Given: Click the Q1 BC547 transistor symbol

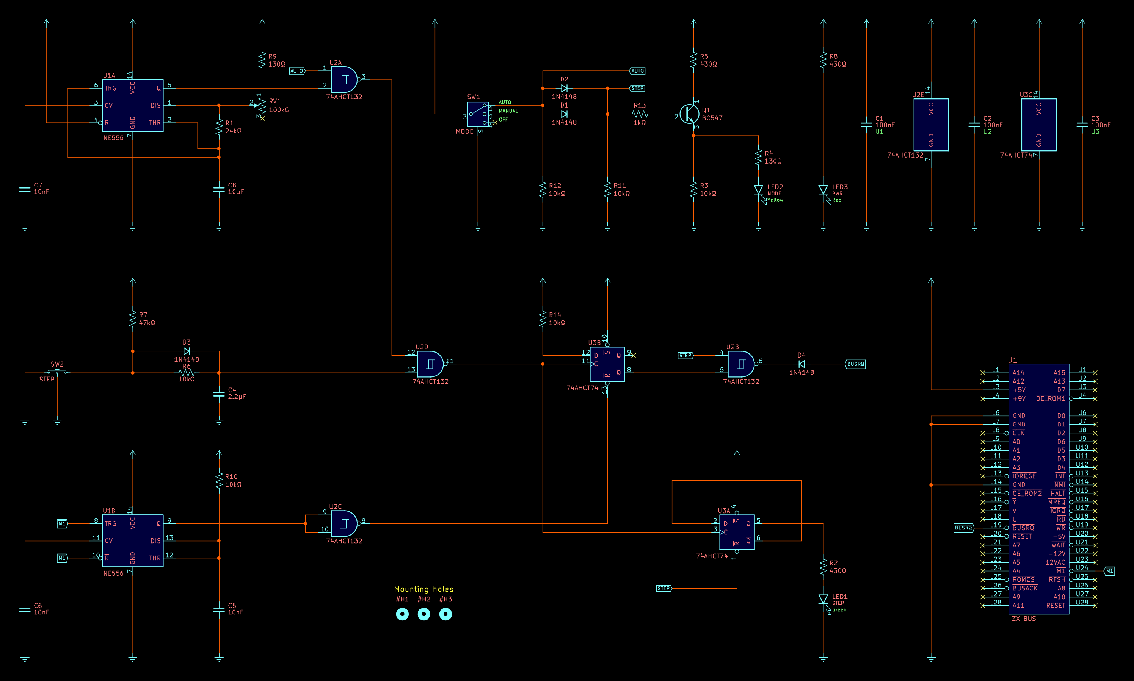Looking at the screenshot, I should [x=689, y=114].
